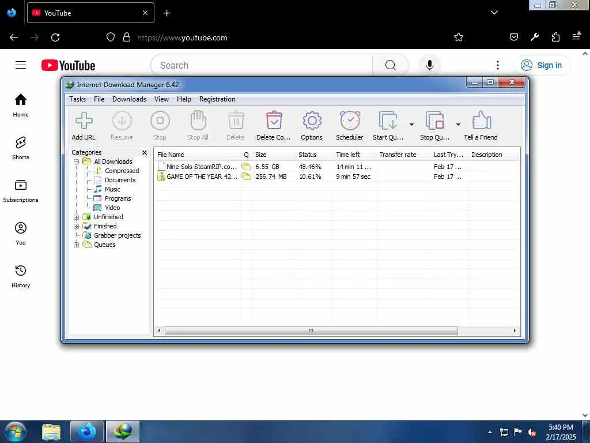The width and height of the screenshot is (590, 443).
Task: Click the Stop Queue icon
Action: coord(434,121)
